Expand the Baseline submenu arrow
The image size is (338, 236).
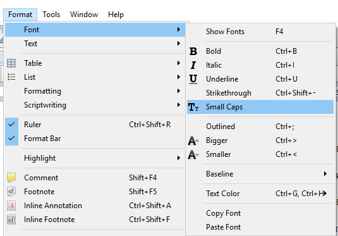[x=325, y=174]
